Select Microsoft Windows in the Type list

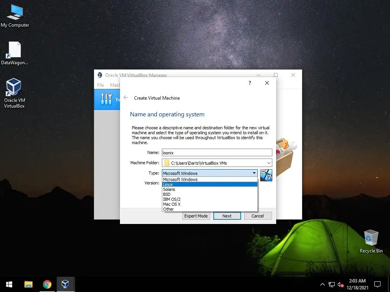(210, 179)
